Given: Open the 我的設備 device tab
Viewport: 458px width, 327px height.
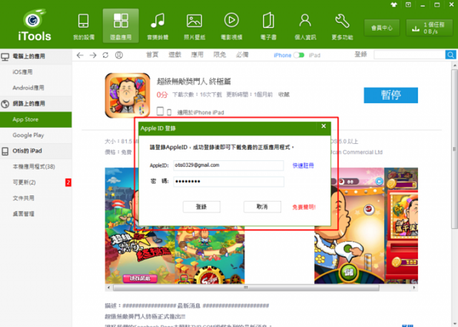Looking at the screenshot, I should coord(84,26).
